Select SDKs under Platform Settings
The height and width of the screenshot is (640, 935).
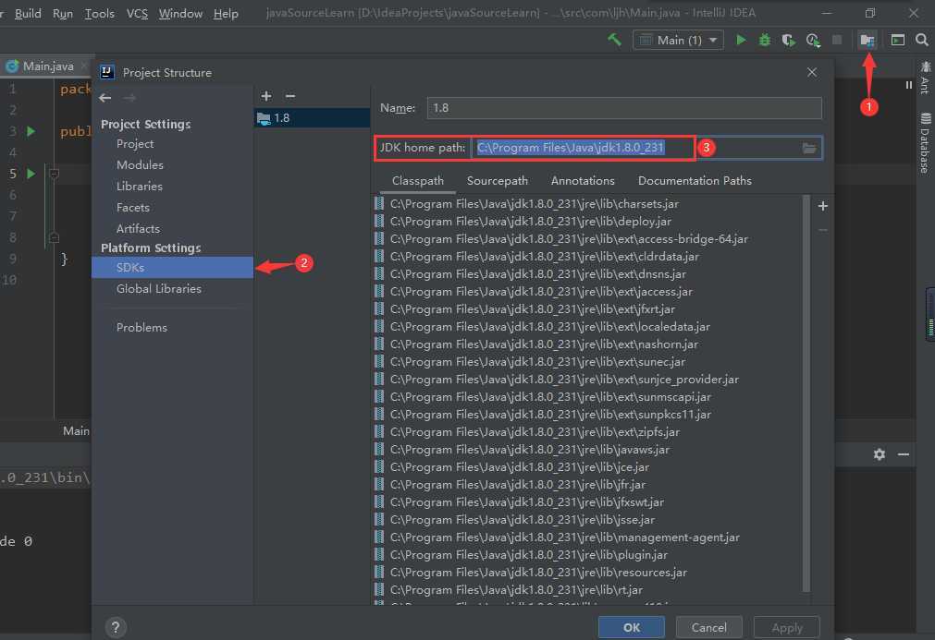[172, 267]
